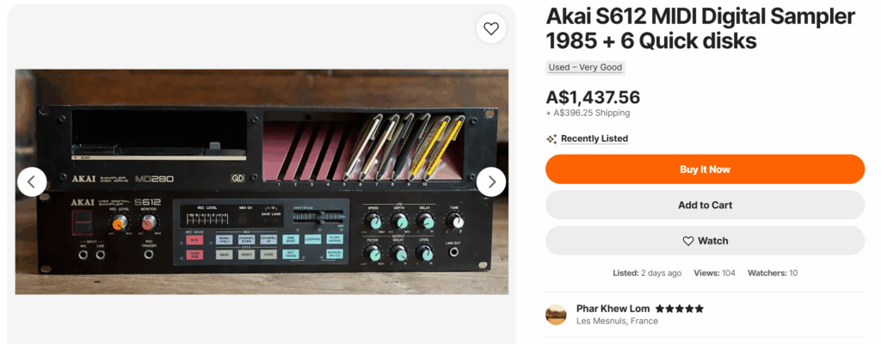Click the Akai S612 MIDI Digital Sampler title
Viewport: 881px width, 344px height.
[x=700, y=28]
